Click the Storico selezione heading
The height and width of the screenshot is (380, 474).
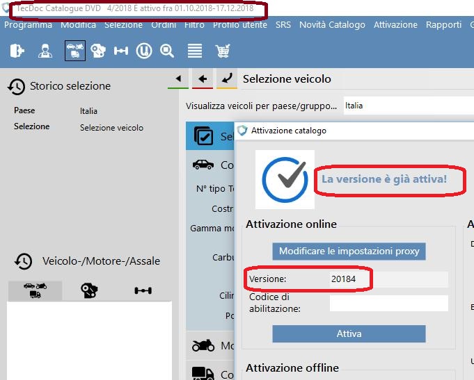pyautogui.click(x=70, y=86)
